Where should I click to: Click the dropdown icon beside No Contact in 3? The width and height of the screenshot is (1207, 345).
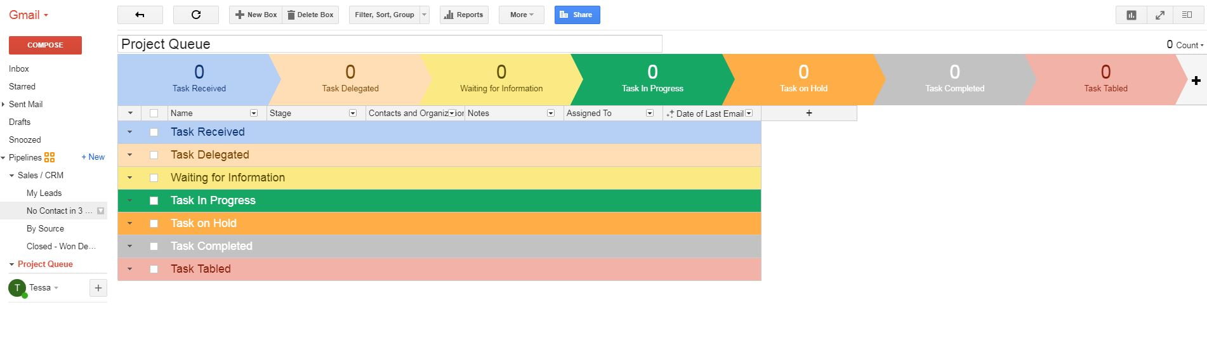(x=100, y=211)
